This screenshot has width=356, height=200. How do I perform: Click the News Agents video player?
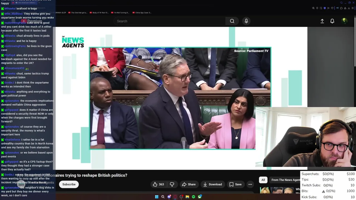click(181, 98)
